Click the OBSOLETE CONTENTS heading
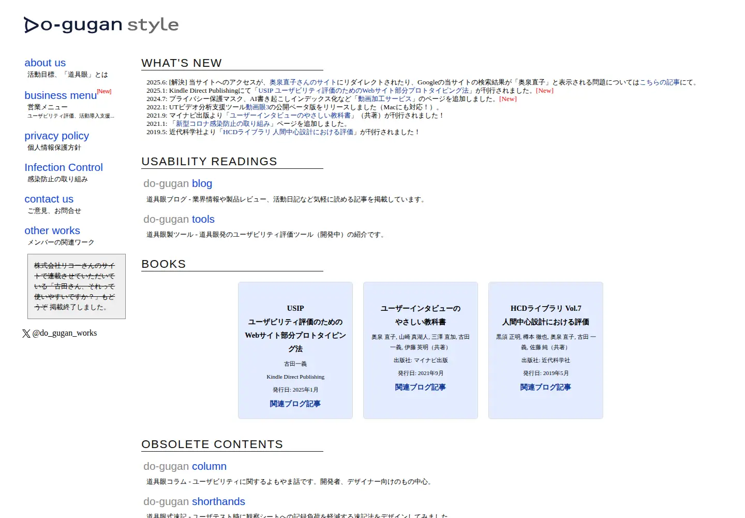This screenshot has height=518, width=745. 212,444
